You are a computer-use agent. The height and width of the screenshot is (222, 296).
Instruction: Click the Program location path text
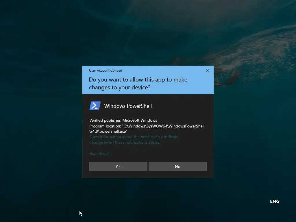point(147,129)
